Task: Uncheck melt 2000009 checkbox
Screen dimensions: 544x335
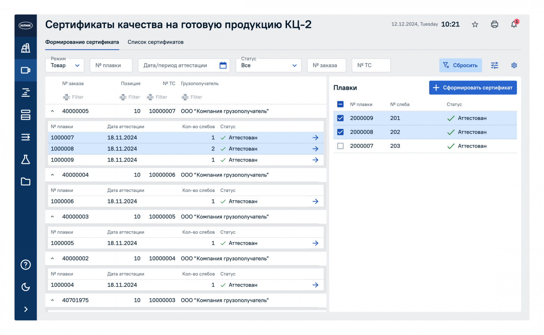Action: 340,118
